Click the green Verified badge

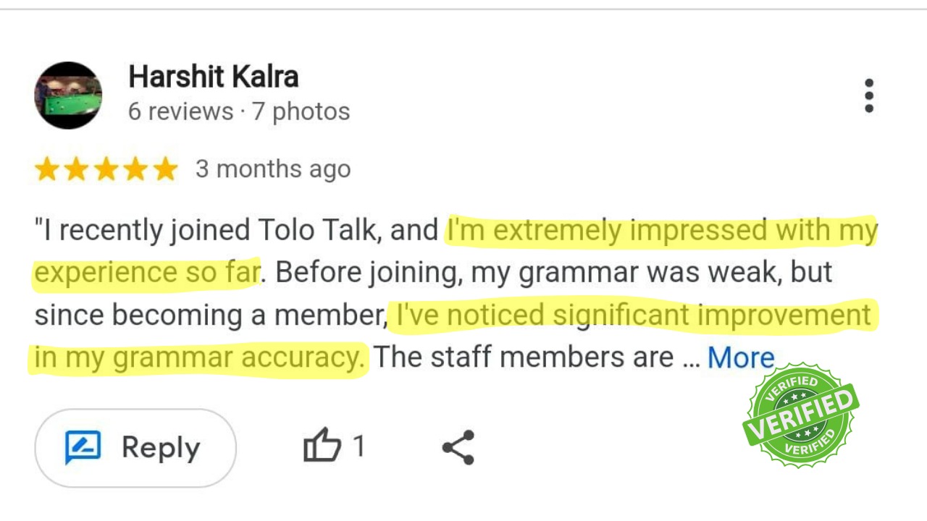[800, 415]
